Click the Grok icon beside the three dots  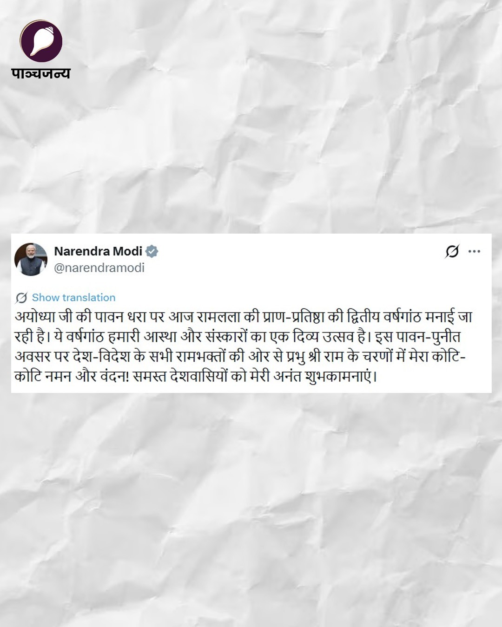click(452, 251)
